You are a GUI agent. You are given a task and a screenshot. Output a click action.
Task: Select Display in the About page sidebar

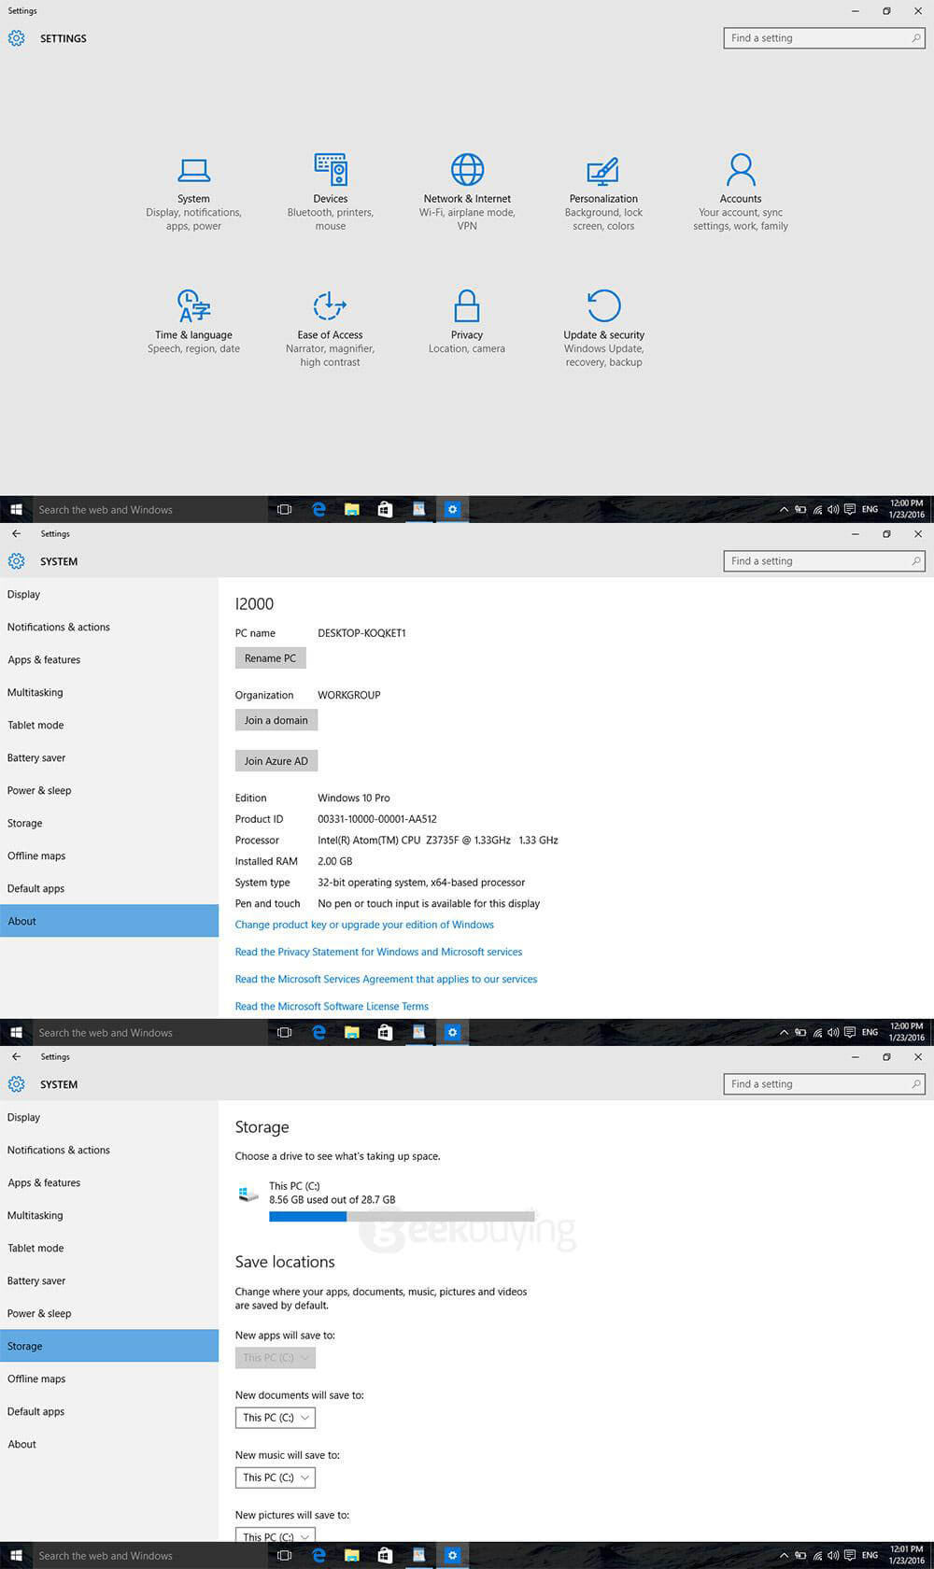click(x=109, y=594)
